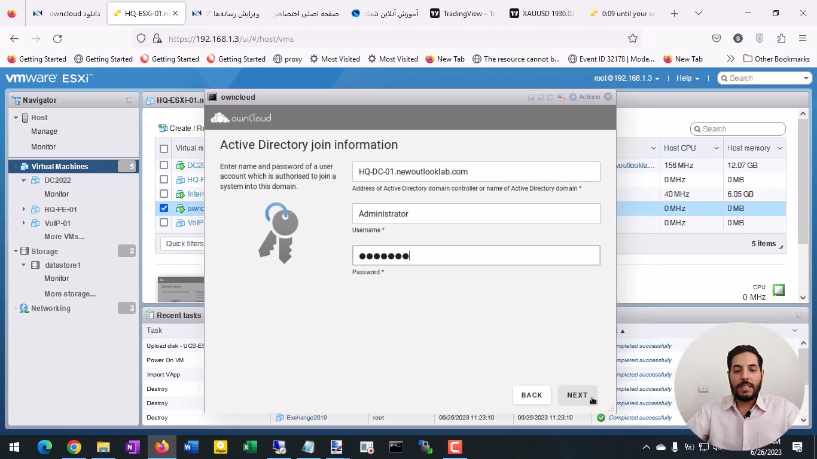Viewport: 817px width, 459px height.
Task: Open More storage... in Navigator
Action: tap(70, 294)
